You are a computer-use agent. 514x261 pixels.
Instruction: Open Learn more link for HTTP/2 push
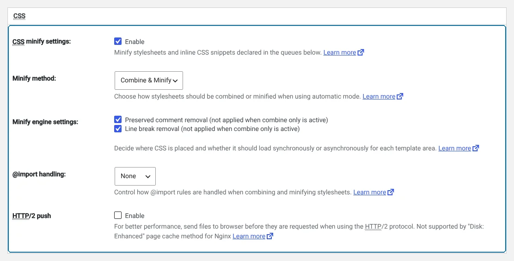pyautogui.click(x=249, y=236)
